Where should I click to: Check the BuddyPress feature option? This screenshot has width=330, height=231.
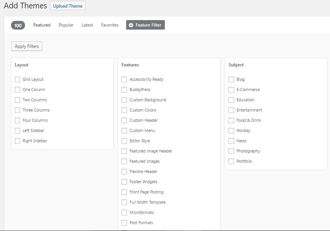pyautogui.click(x=124, y=90)
